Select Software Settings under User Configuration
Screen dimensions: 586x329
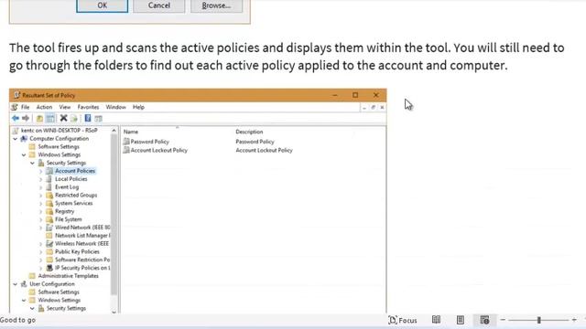pyautogui.click(x=59, y=292)
